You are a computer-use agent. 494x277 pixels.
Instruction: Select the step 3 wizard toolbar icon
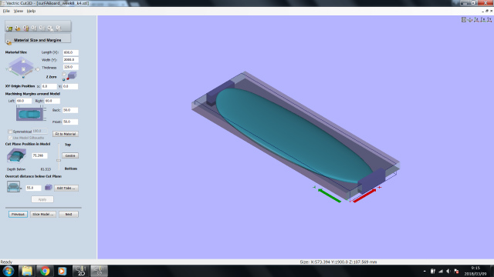tap(25, 28)
